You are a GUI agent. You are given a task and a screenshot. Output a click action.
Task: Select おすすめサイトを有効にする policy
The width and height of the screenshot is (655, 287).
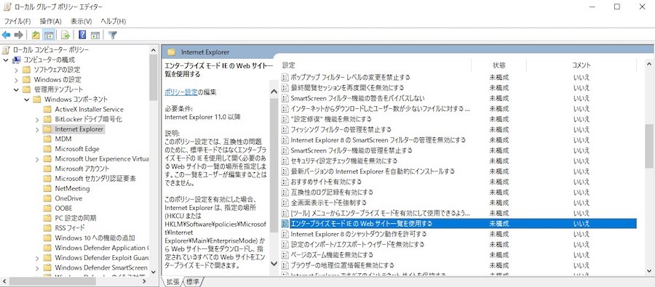(326, 182)
